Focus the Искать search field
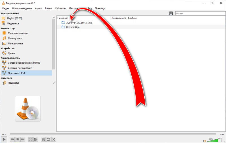Viewport: 226px width, 143px height. [x=201, y=13]
